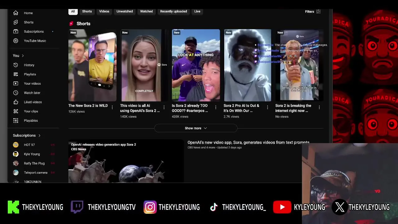The width and height of the screenshot is (398, 224).
Task: Open options for 'Sora 2 Pro AI Is Out'
Action: pos(267,107)
